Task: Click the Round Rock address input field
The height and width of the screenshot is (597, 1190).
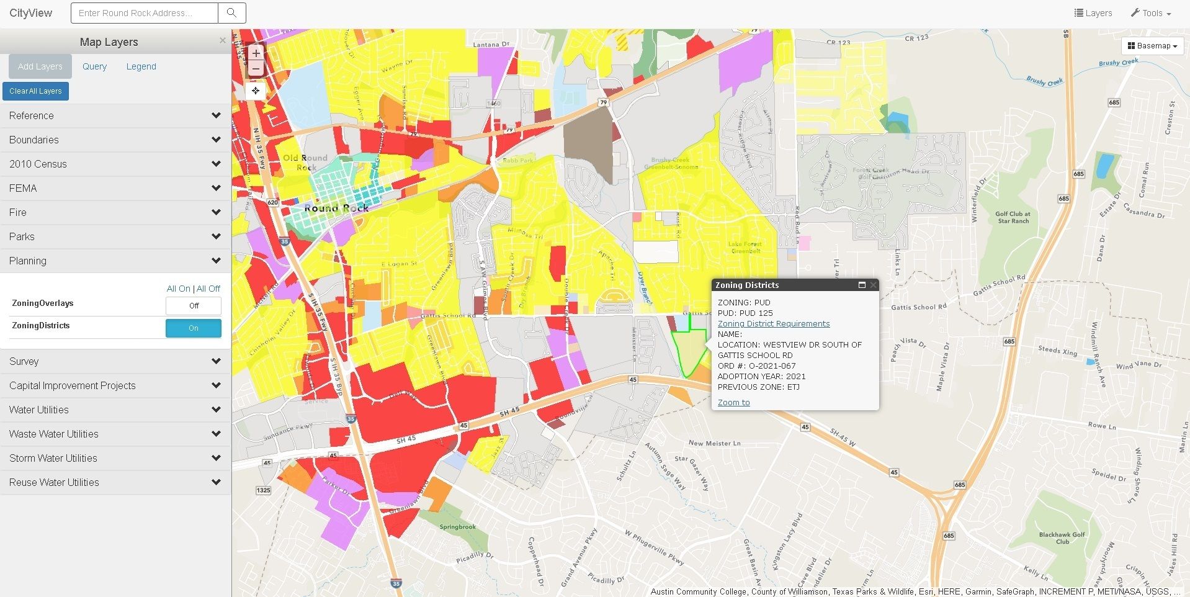Action: pos(145,13)
